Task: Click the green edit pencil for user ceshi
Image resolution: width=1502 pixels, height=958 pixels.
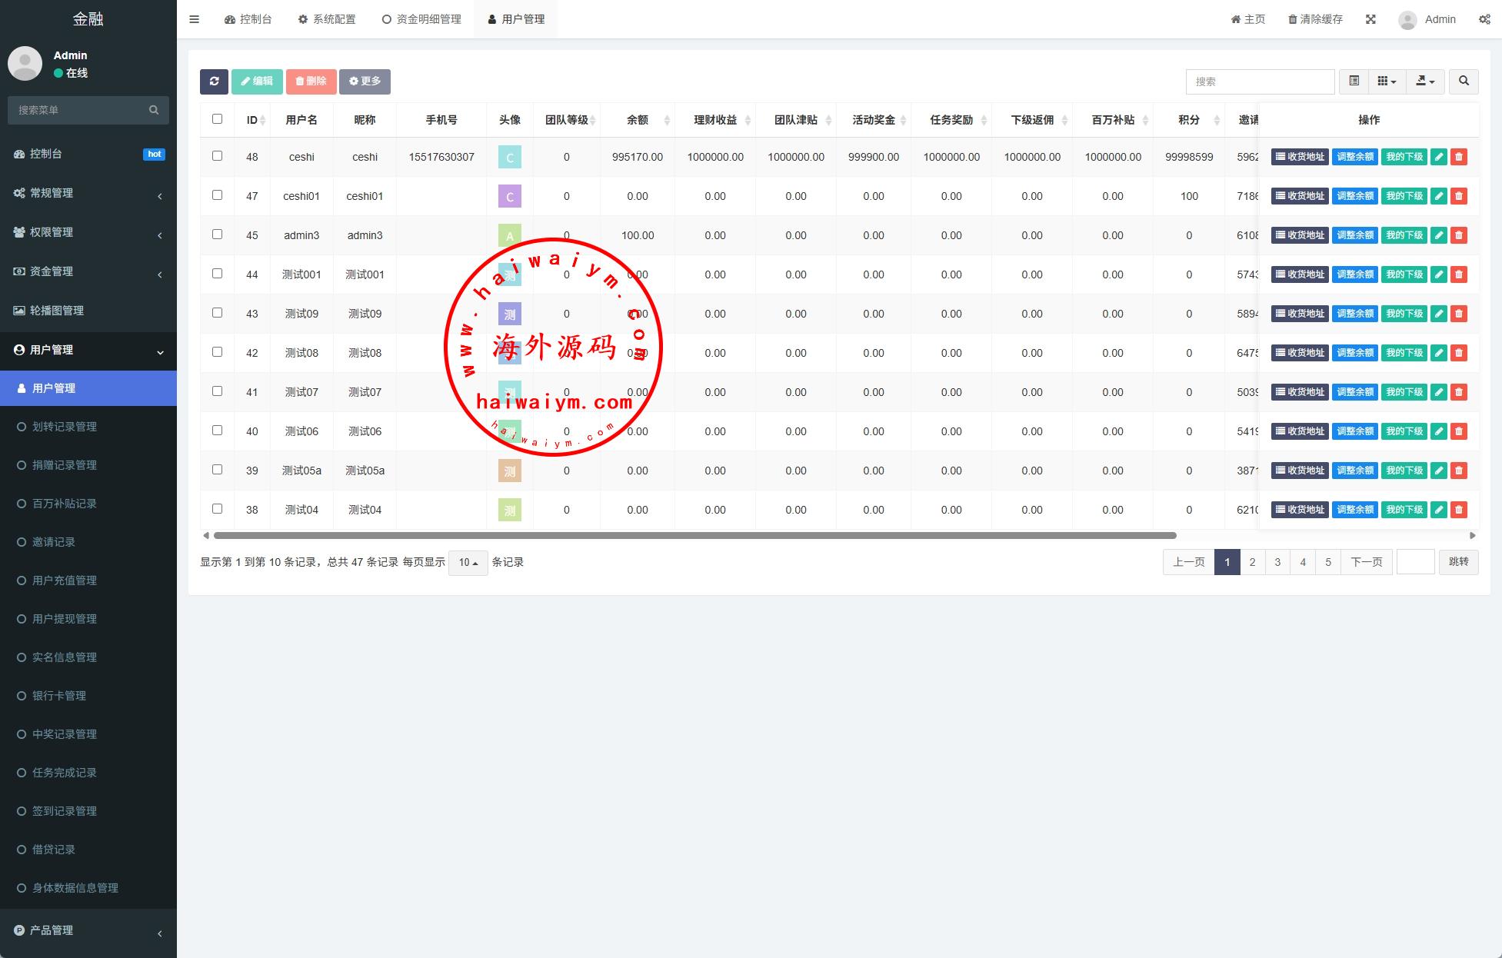Action: [x=1438, y=157]
